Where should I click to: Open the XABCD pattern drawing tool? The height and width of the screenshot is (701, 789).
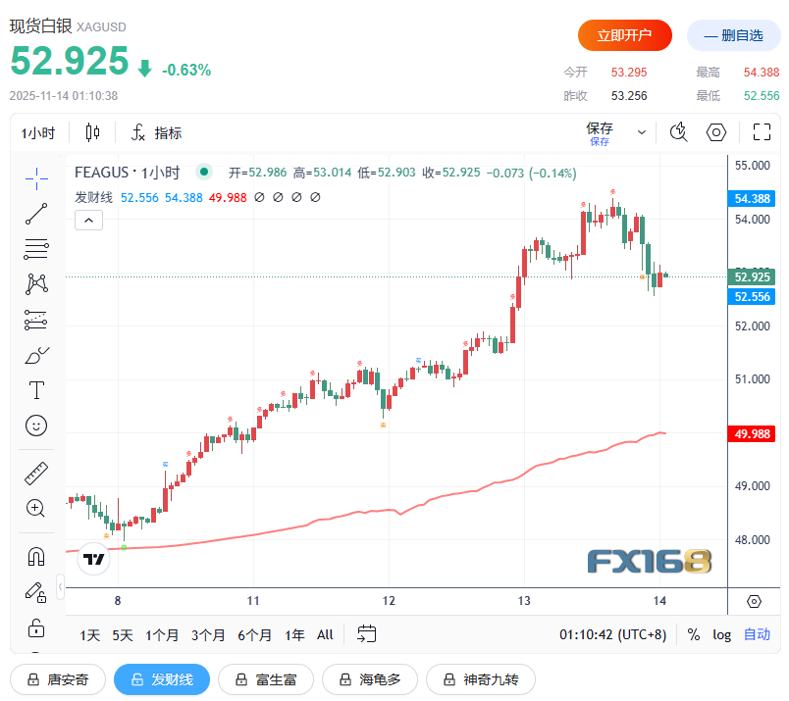point(36,283)
